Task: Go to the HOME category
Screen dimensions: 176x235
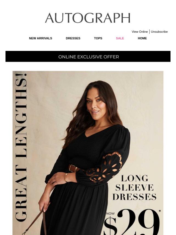Action: (142, 38)
